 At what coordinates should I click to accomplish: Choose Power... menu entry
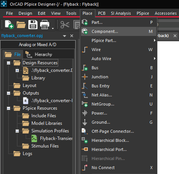[x=118, y=113]
